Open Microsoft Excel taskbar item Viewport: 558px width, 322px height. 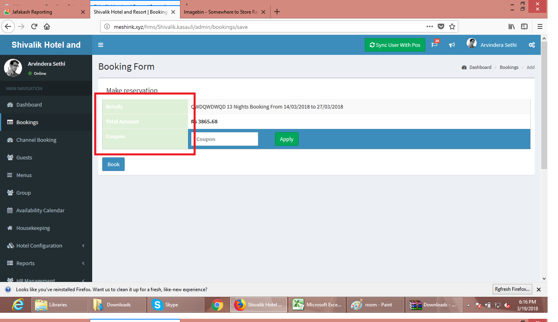click(317, 305)
